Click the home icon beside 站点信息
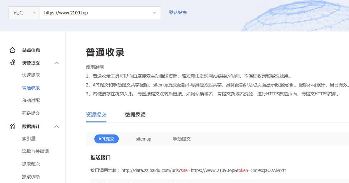 12,50
